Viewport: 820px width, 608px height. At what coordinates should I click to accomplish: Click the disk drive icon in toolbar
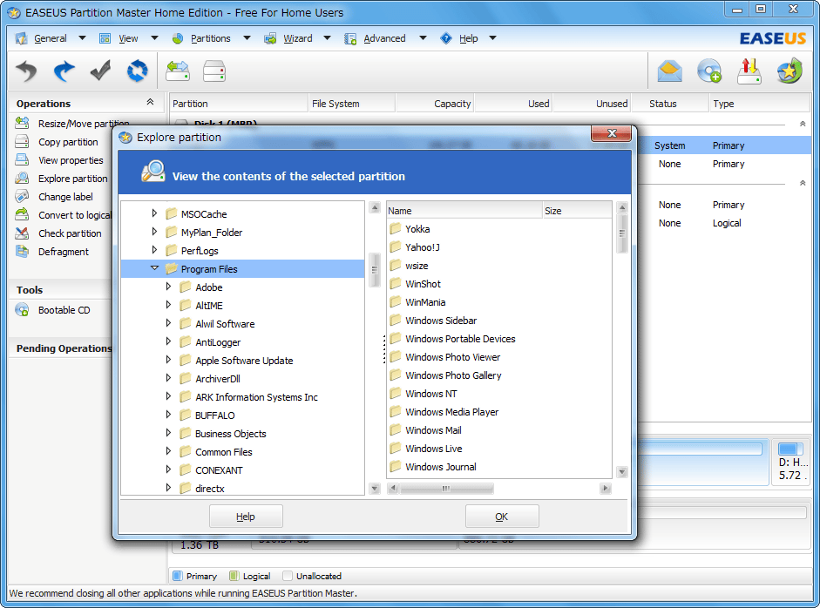[x=214, y=71]
